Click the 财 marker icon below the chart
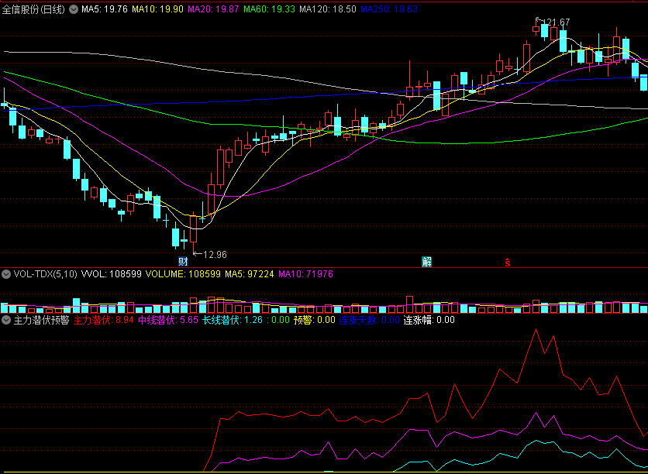This screenshot has width=648, height=474. click(x=183, y=261)
